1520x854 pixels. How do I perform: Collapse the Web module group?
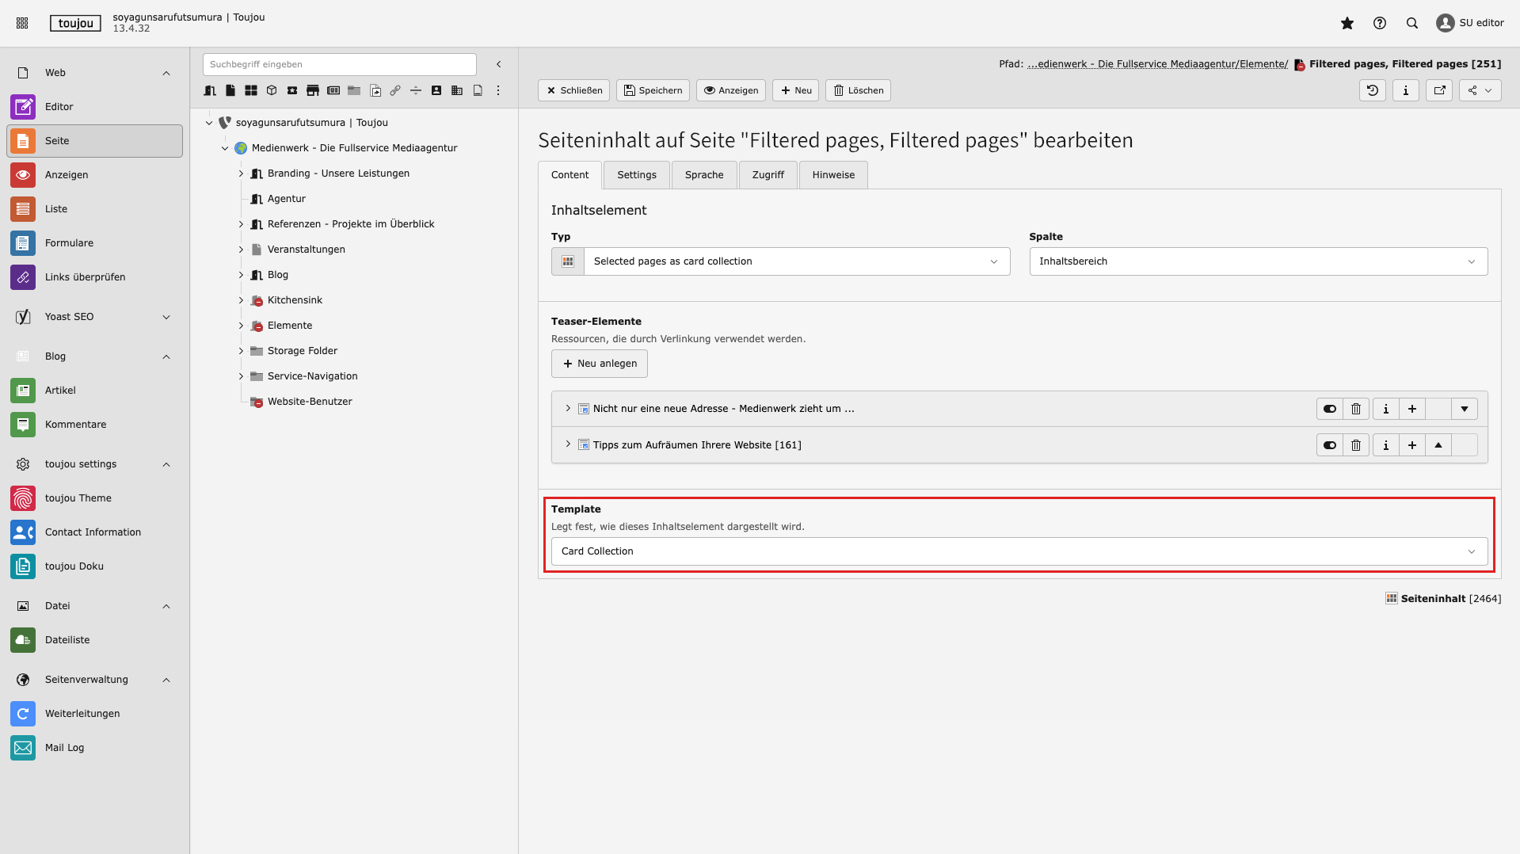coord(94,73)
